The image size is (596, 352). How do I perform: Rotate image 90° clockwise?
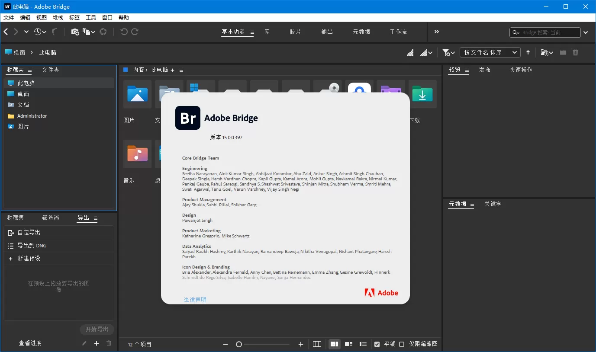coord(135,32)
